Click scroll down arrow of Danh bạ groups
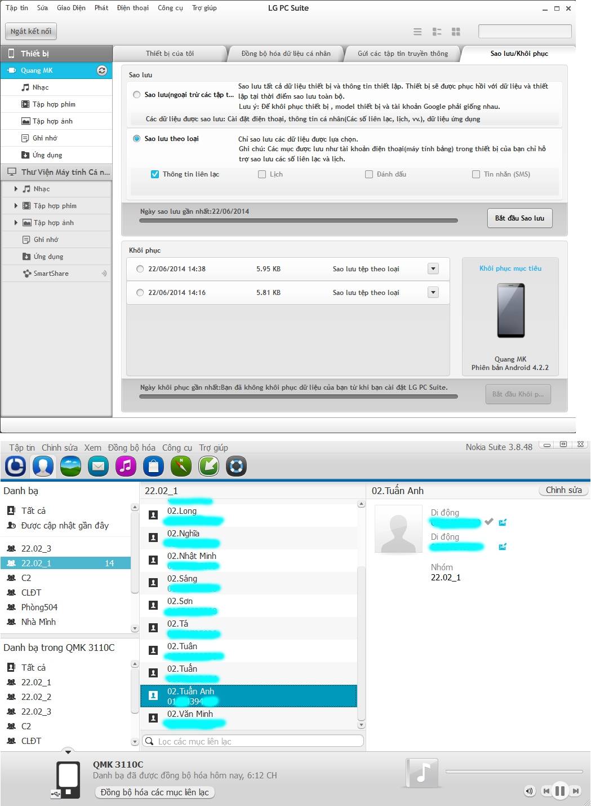Viewport: 591px width, 806px height. click(135, 628)
